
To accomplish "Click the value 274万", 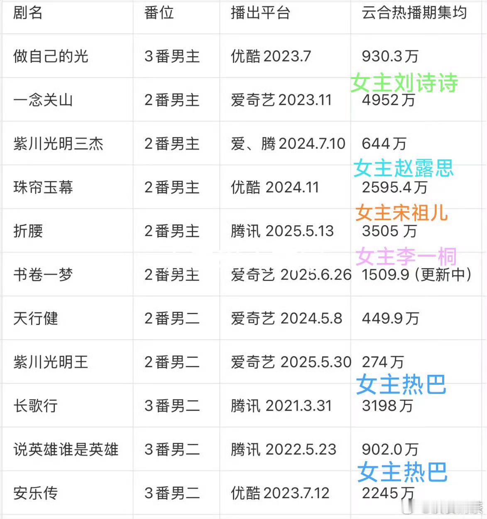I will pos(383,362).
